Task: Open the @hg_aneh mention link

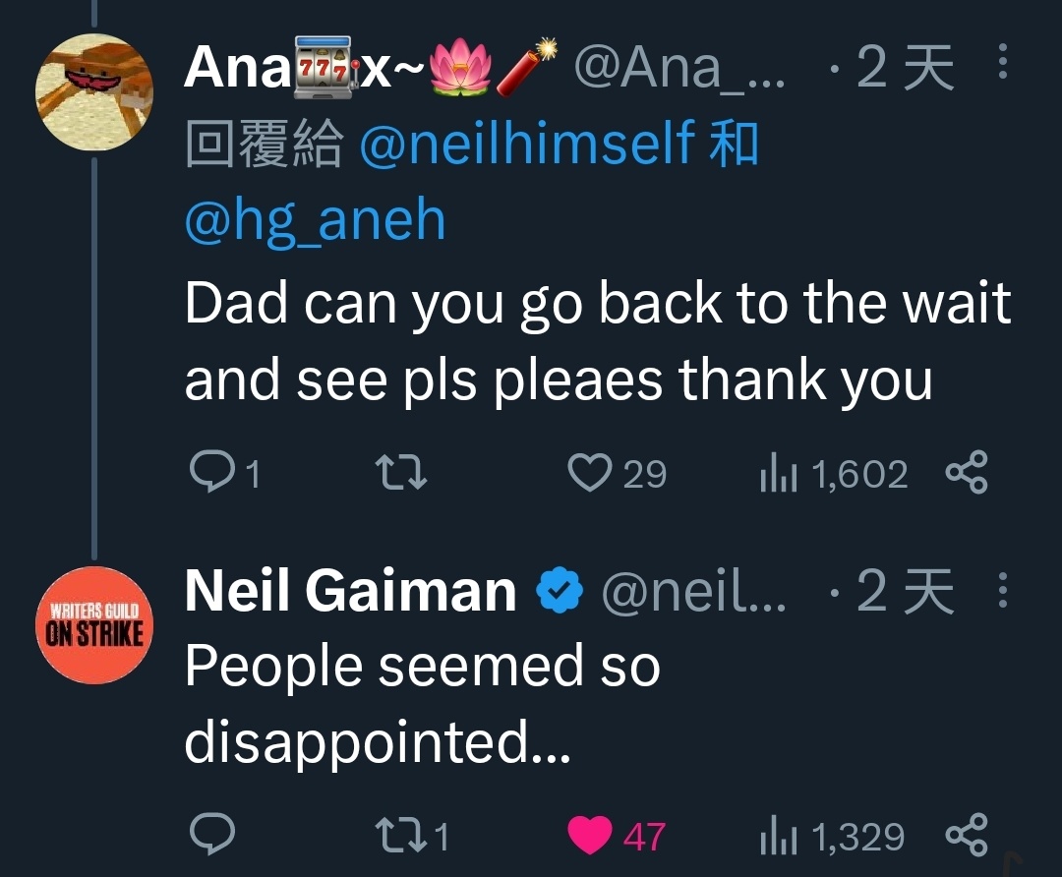Action: (x=315, y=219)
